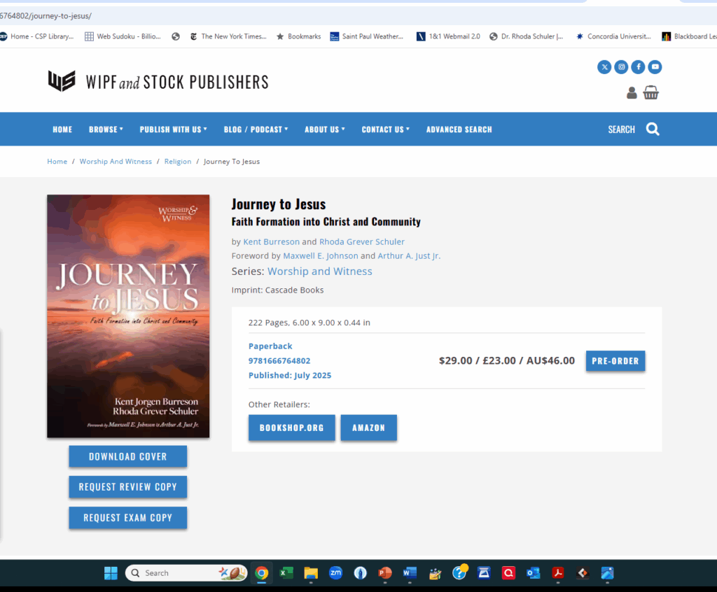This screenshot has height=592, width=717.
Task: Click the Journey to Jesus book cover
Action: pos(128,316)
